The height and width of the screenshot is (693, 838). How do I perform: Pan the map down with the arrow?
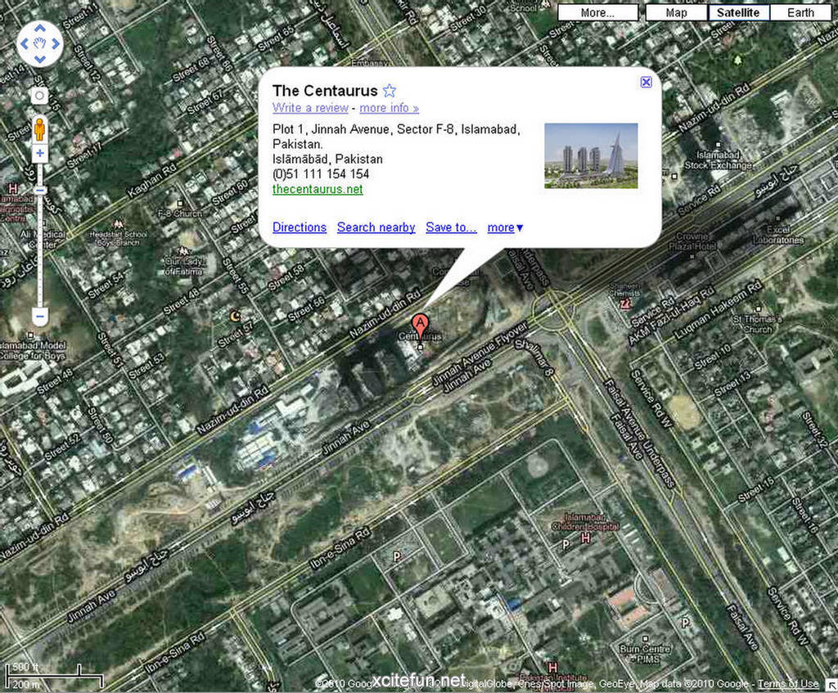(40, 59)
